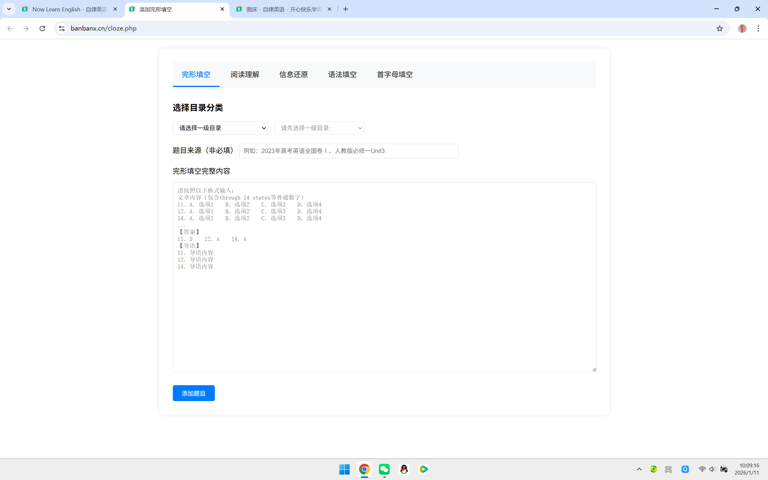Image resolution: width=768 pixels, height=480 pixels.
Task: Select the 首字母填空 tab
Action: [x=394, y=75]
